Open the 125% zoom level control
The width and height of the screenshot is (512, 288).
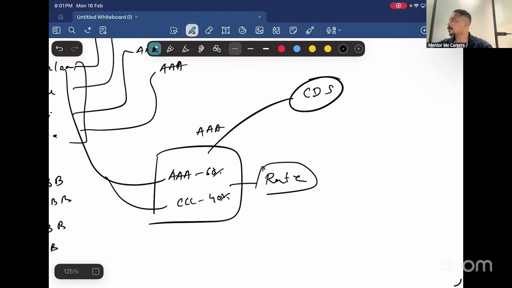(71, 272)
